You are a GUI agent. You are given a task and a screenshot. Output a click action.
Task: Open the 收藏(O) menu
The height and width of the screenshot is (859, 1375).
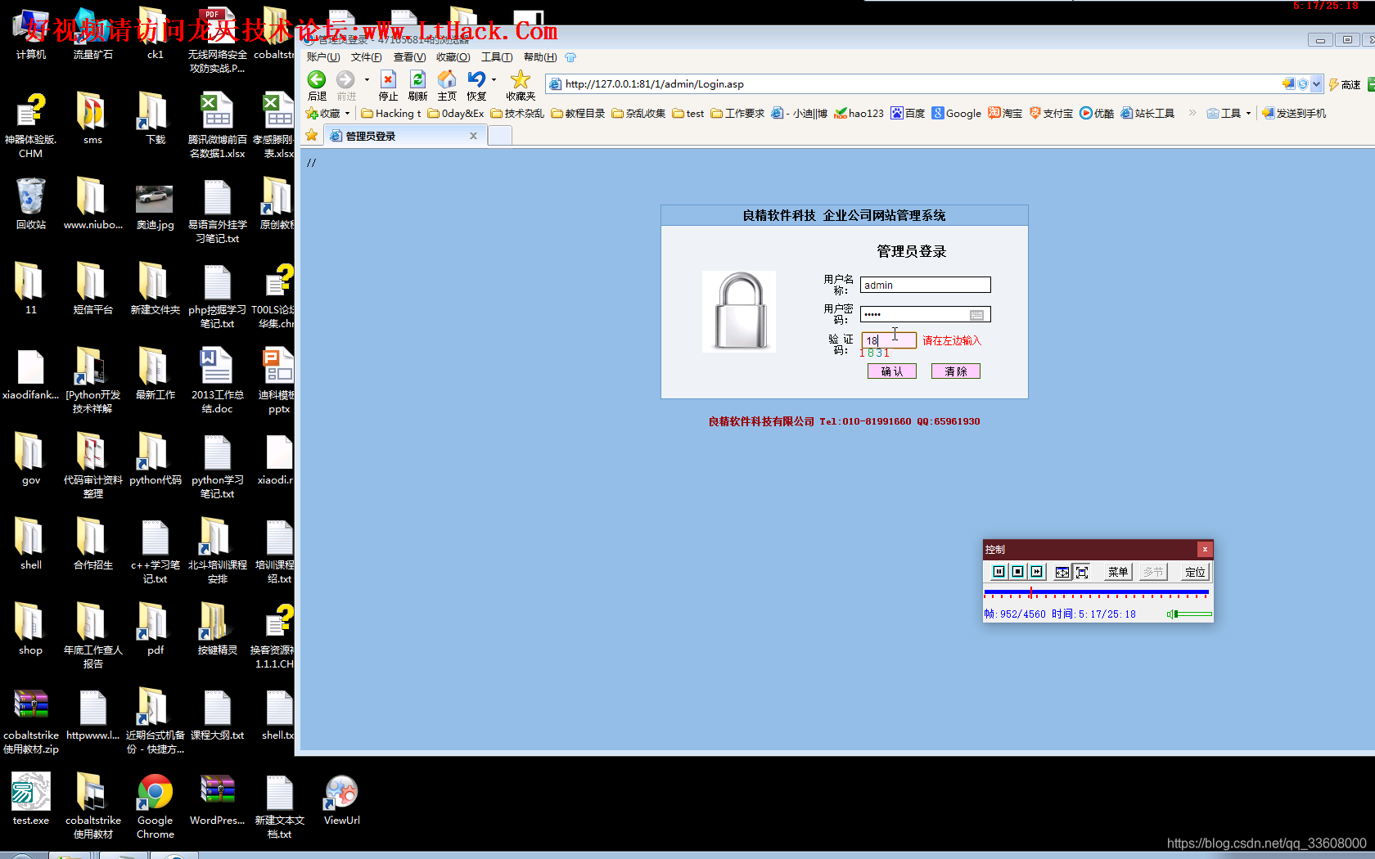pyautogui.click(x=453, y=57)
